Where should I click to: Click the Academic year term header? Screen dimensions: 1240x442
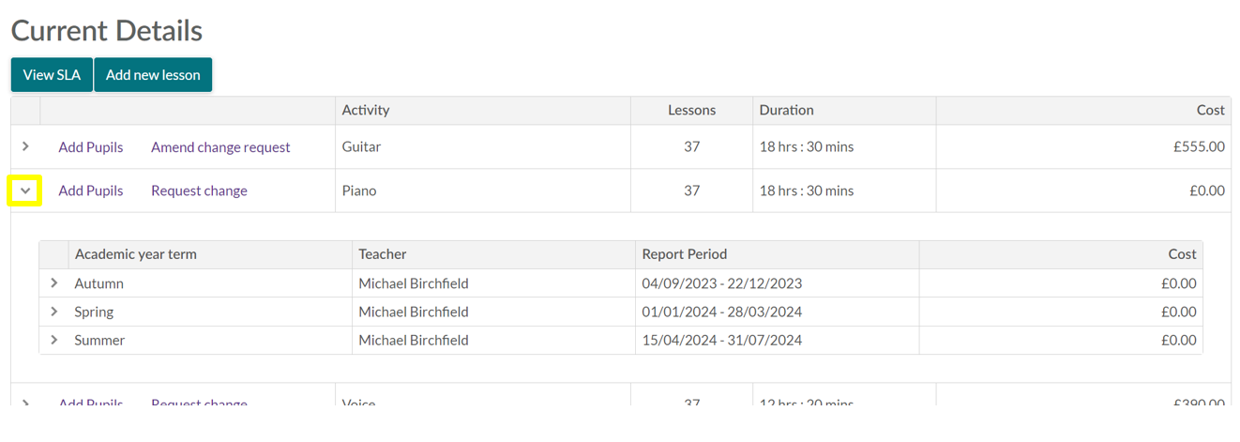[136, 254]
